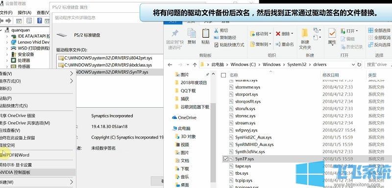
Task: Select file Synth3dVsc.sys
Action: coord(250,152)
